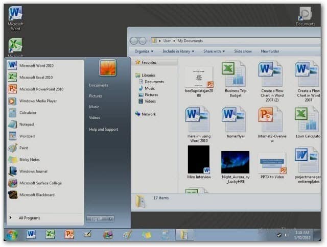Viewport: 327px width, 247px height.
Task: Open Documents shortcut on the desktop
Action: point(306,16)
